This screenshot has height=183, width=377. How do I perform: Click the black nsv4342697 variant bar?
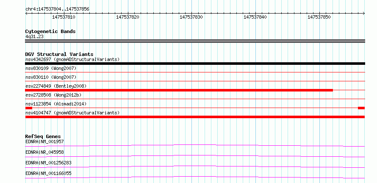(x=195, y=64)
